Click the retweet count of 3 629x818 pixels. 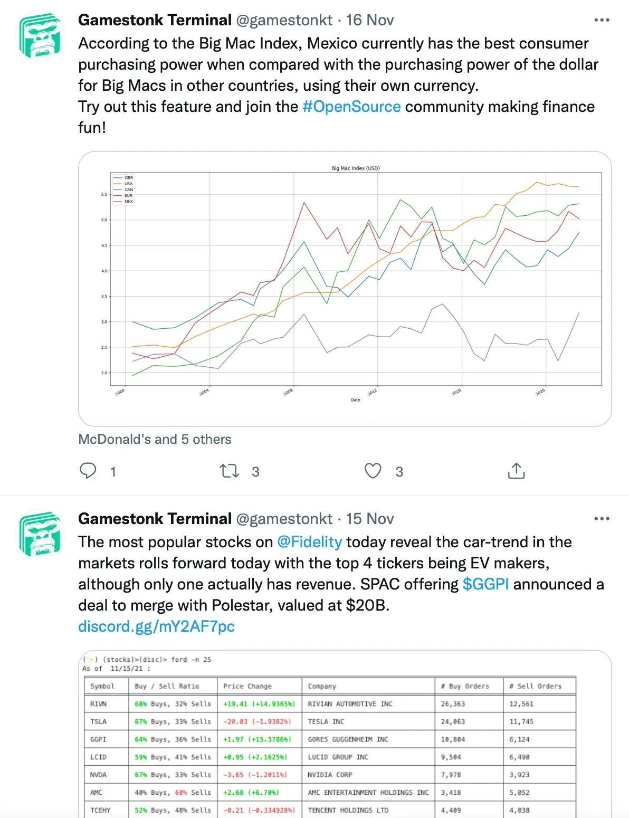point(255,472)
